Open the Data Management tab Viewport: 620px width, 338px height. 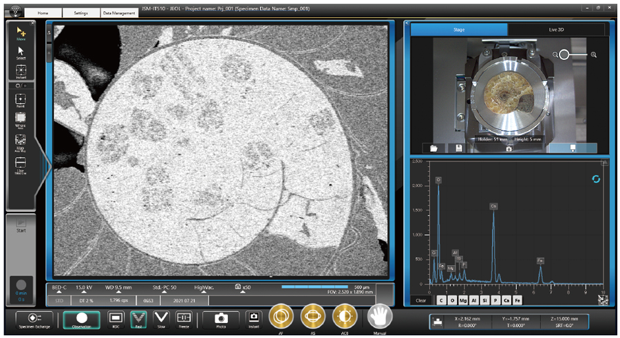pyautogui.click(x=119, y=13)
